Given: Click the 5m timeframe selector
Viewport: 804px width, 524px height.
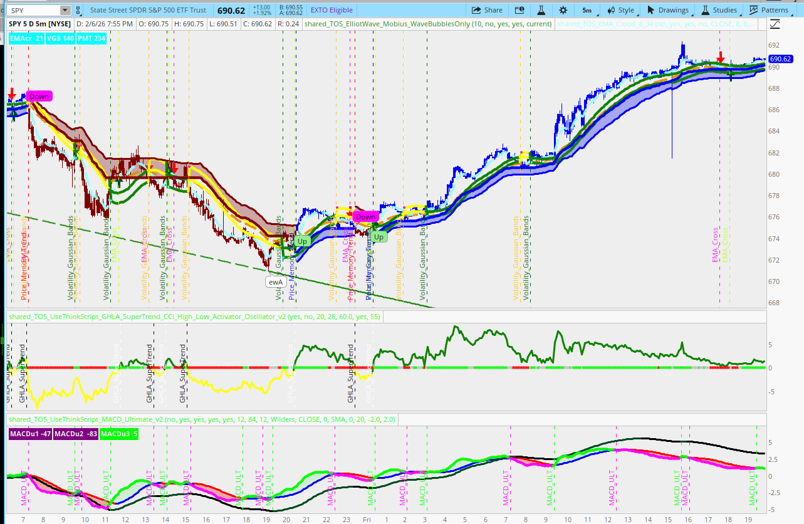Looking at the screenshot, I should coord(586,10).
